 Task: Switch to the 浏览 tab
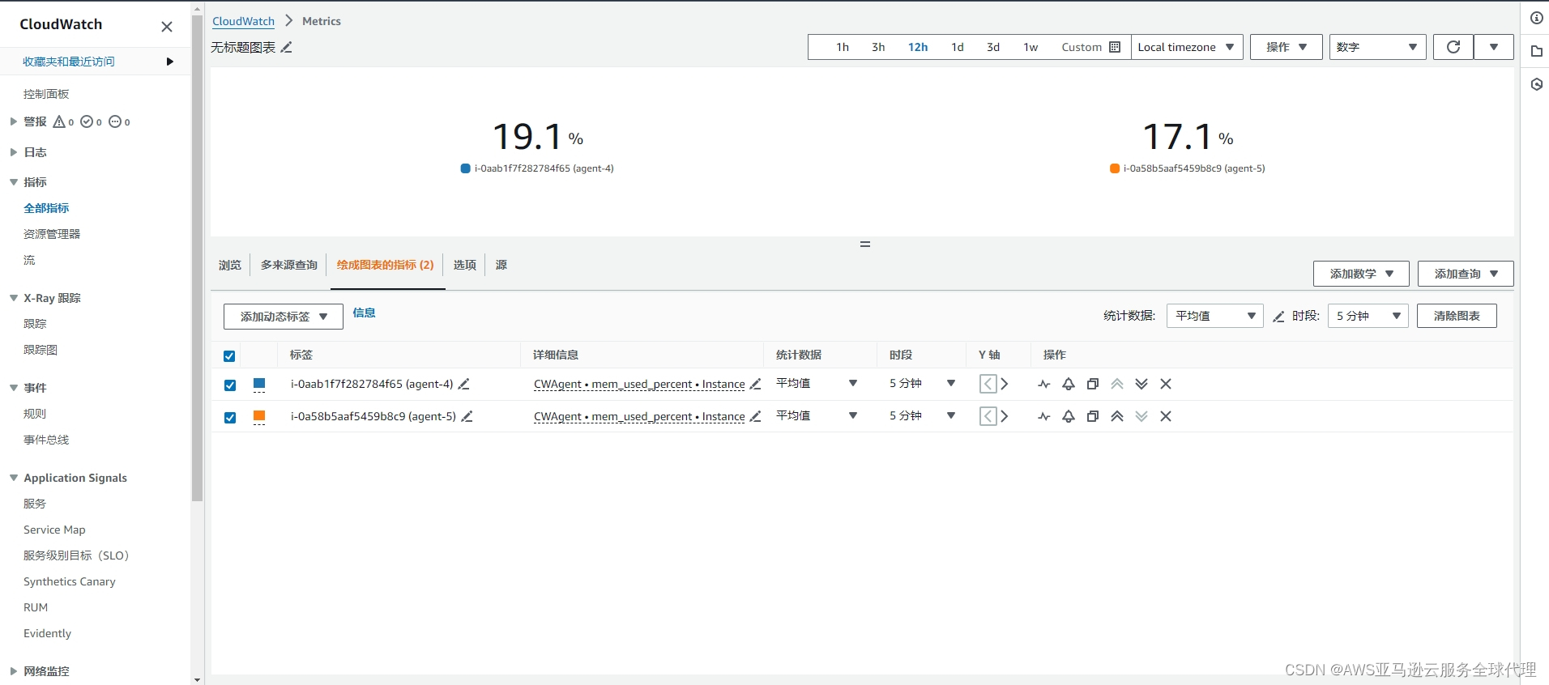(x=230, y=265)
